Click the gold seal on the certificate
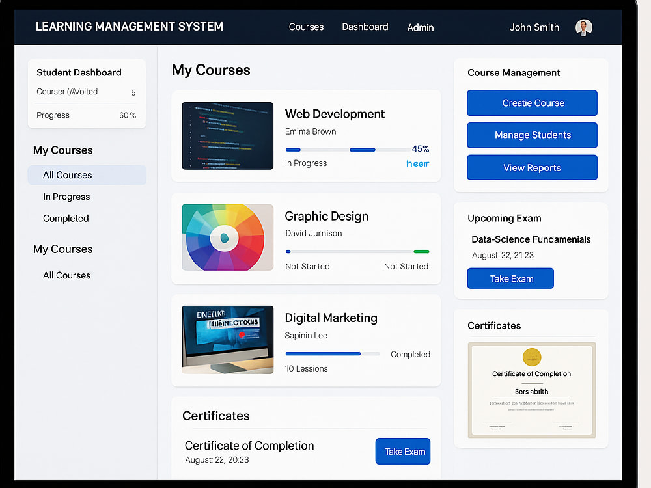Screen dimensions: 651x488 531,357
